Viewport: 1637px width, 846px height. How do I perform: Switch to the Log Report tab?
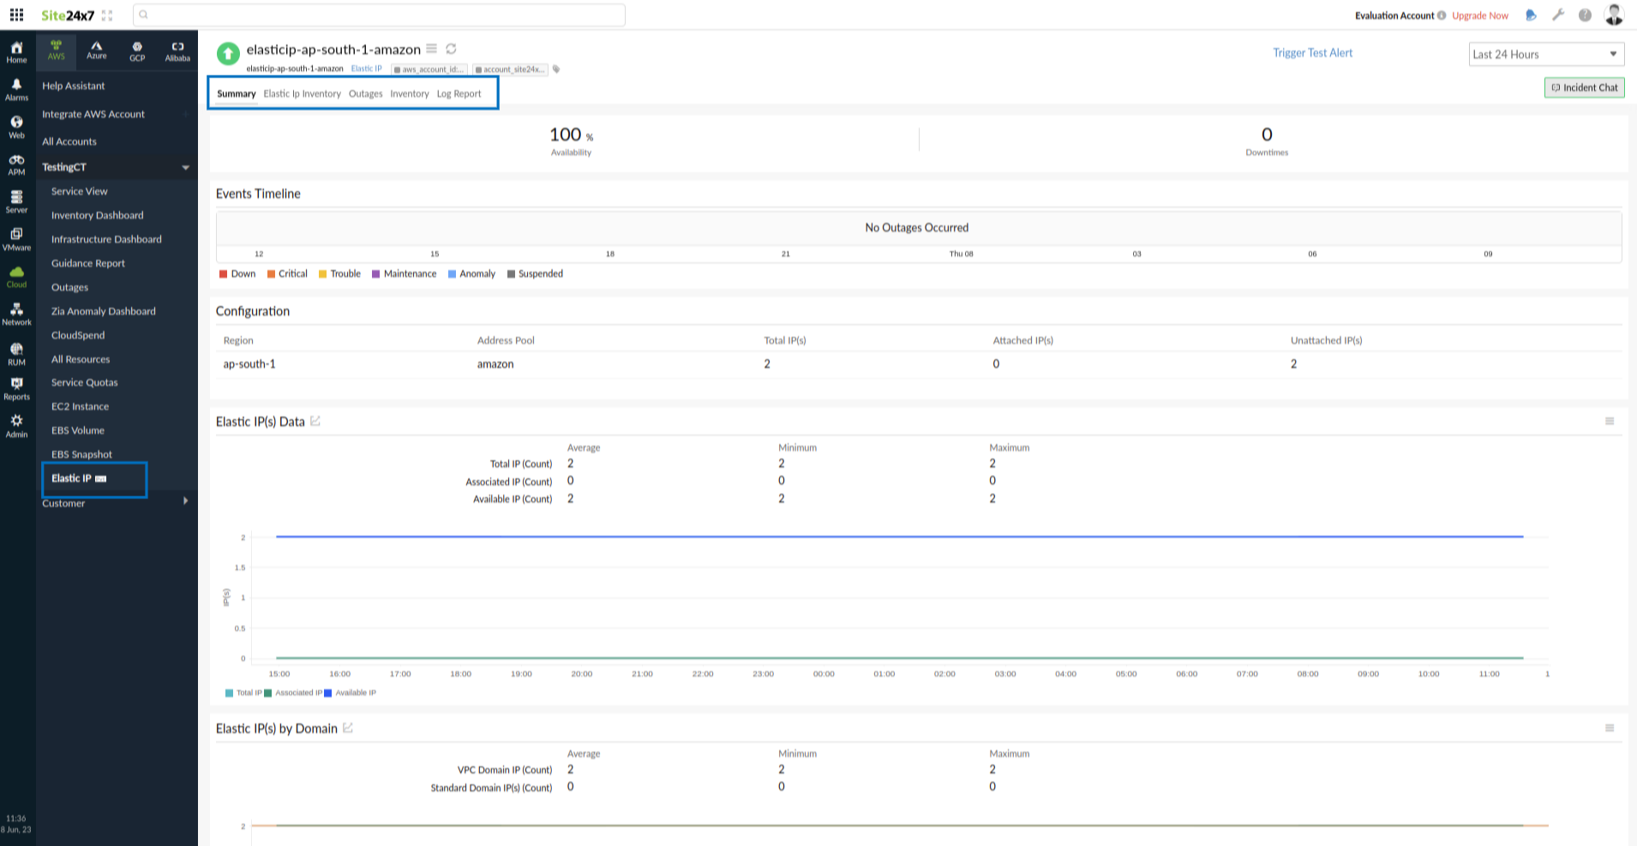click(x=459, y=93)
